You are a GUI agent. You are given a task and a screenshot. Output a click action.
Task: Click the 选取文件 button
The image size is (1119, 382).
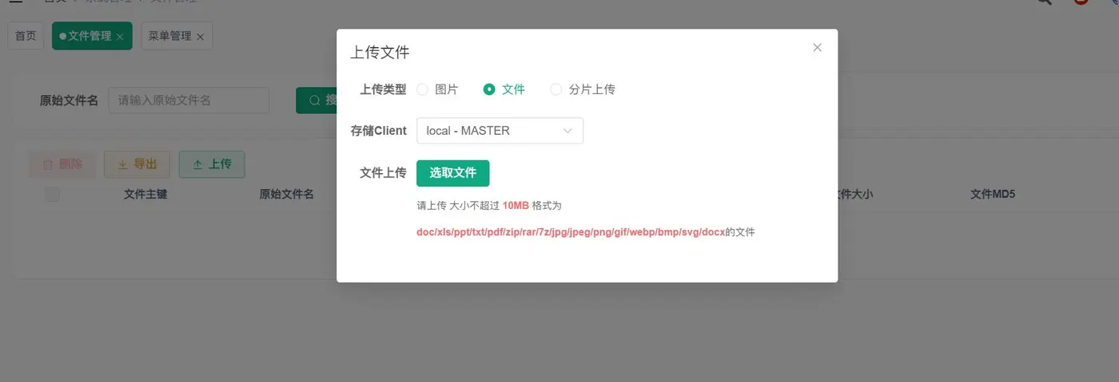tap(452, 173)
